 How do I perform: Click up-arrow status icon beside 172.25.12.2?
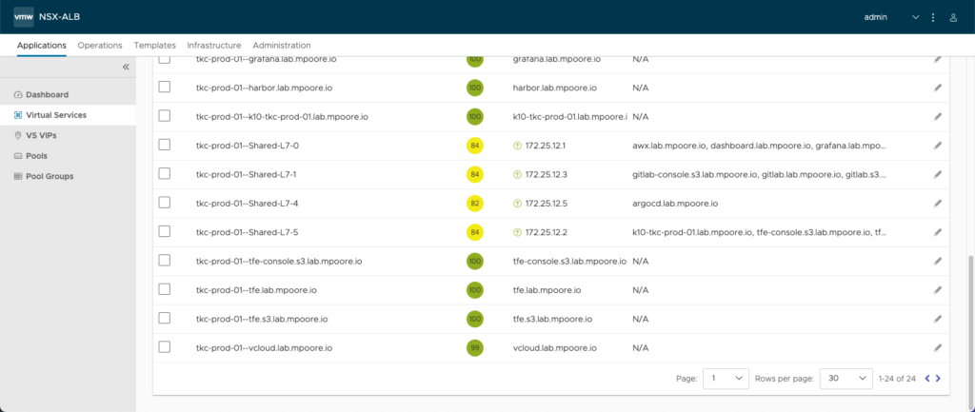pyautogui.click(x=517, y=232)
